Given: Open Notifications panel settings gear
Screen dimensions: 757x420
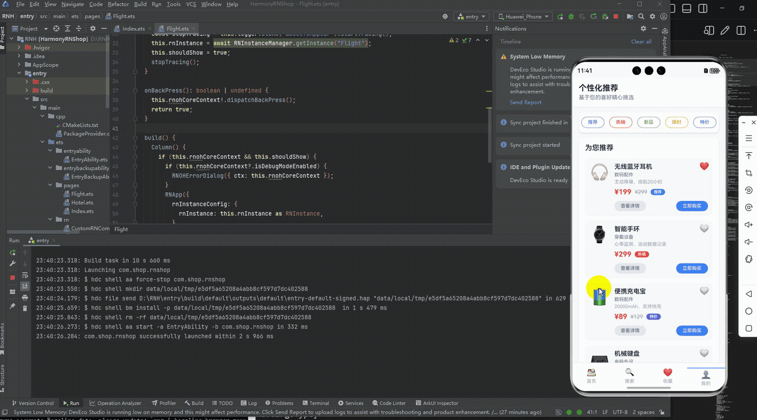Looking at the screenshot, I should click(x=643, y=29).
